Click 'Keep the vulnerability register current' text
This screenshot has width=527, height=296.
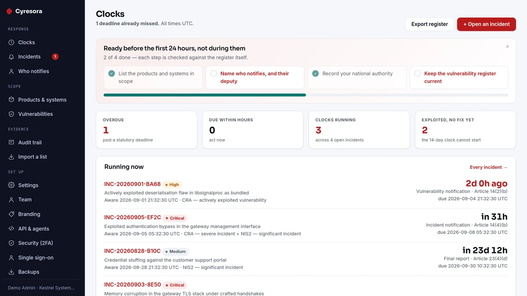(460, 77)
